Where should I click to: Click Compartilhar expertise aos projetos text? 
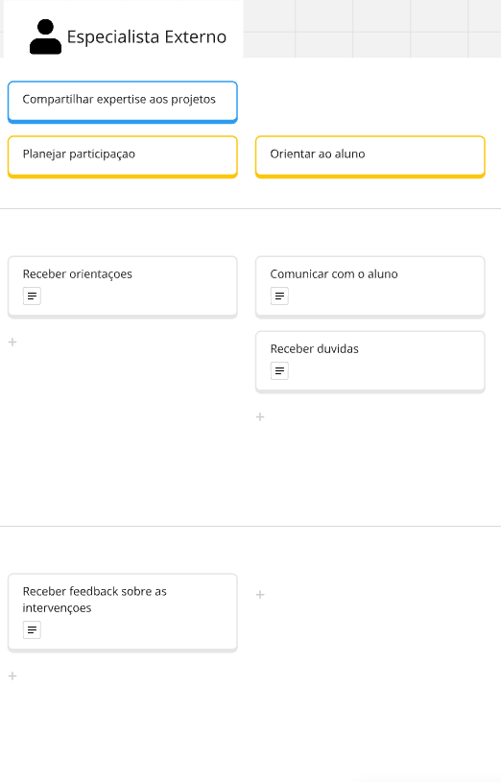click(119, 99)
